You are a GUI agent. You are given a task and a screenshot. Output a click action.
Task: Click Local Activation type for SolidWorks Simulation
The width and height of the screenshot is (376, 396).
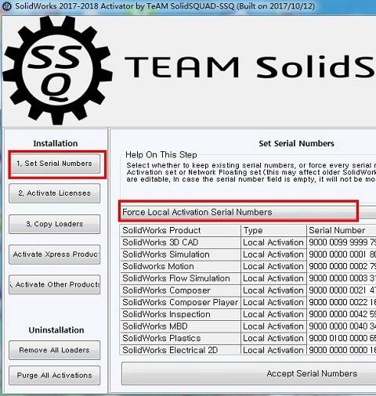(x=273, y=254)
